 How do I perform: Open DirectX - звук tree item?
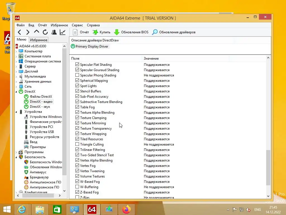40,107
